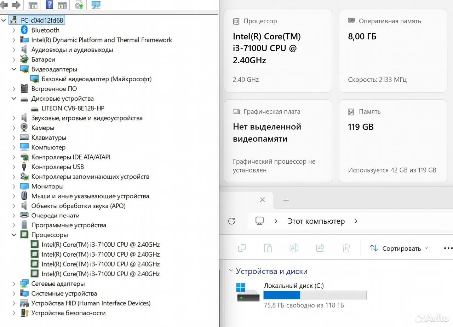Click the LITEON disk drive icon
This screenshot has height=327, width=453.
[x=35, y=109]
